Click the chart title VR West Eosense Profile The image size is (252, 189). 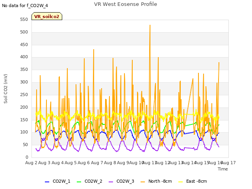(126, 4)
